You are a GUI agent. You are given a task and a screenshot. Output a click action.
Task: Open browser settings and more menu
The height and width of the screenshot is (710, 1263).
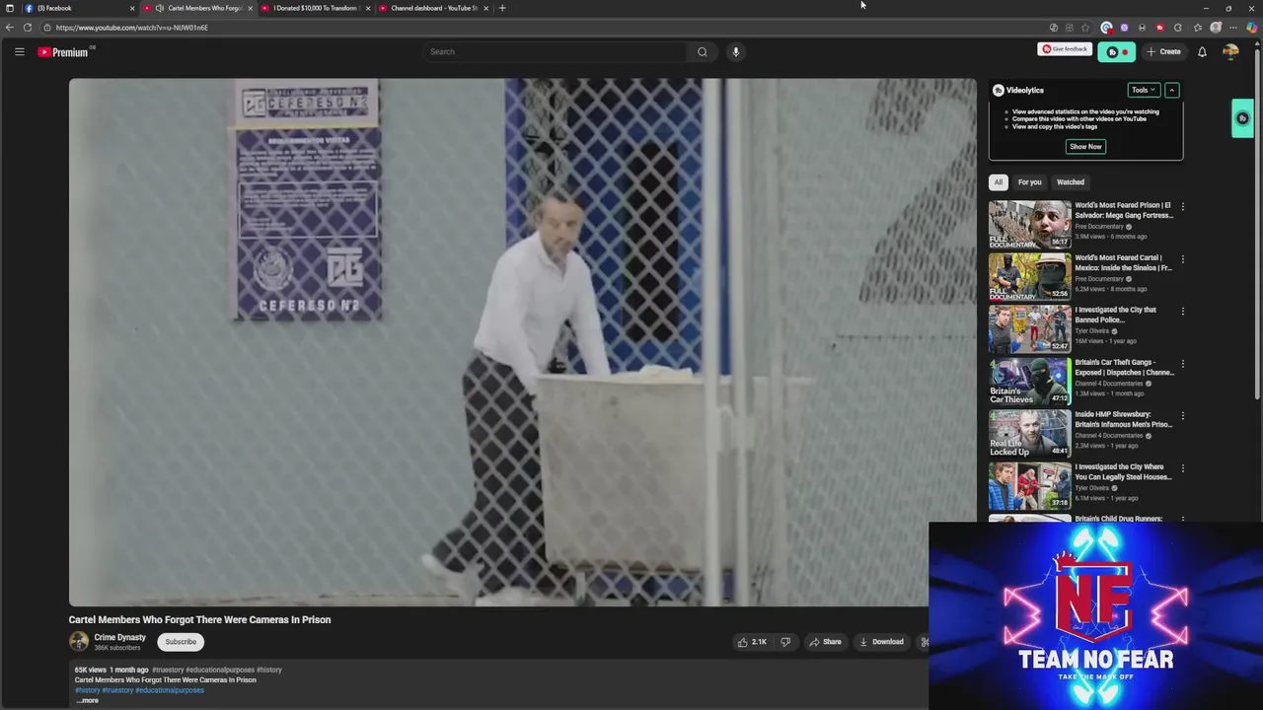pos(1233,28)
